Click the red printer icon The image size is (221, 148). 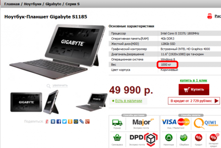point(210,16)
